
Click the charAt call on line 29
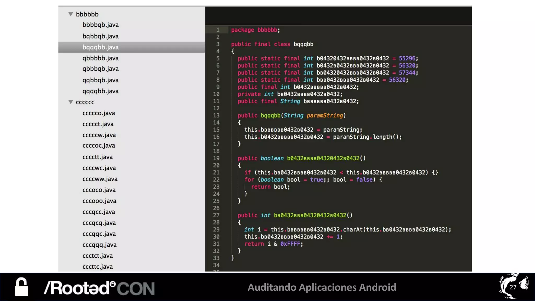353,229
